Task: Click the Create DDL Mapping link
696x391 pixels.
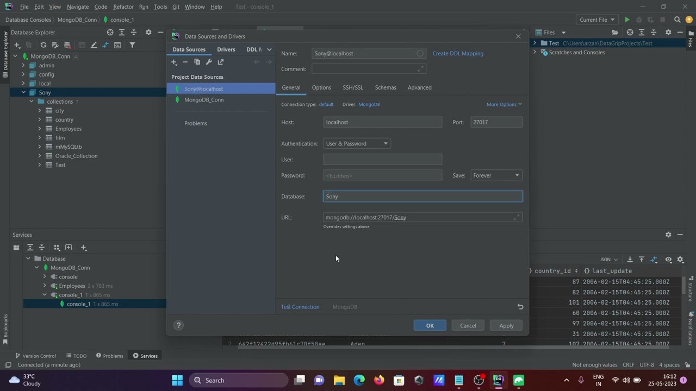Action: coord(458,53)
